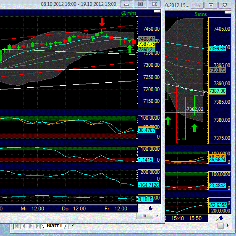Viewport: 236px width, 236px height.
Task: Click the sheet scrollbar thumb at bottom right
Action: tap(220, 226)
